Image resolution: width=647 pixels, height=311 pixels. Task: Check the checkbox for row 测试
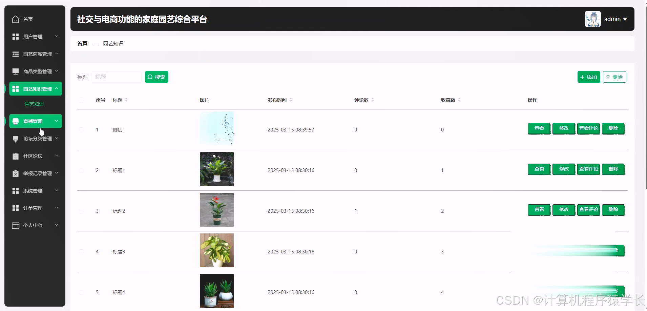click(81, 129)
